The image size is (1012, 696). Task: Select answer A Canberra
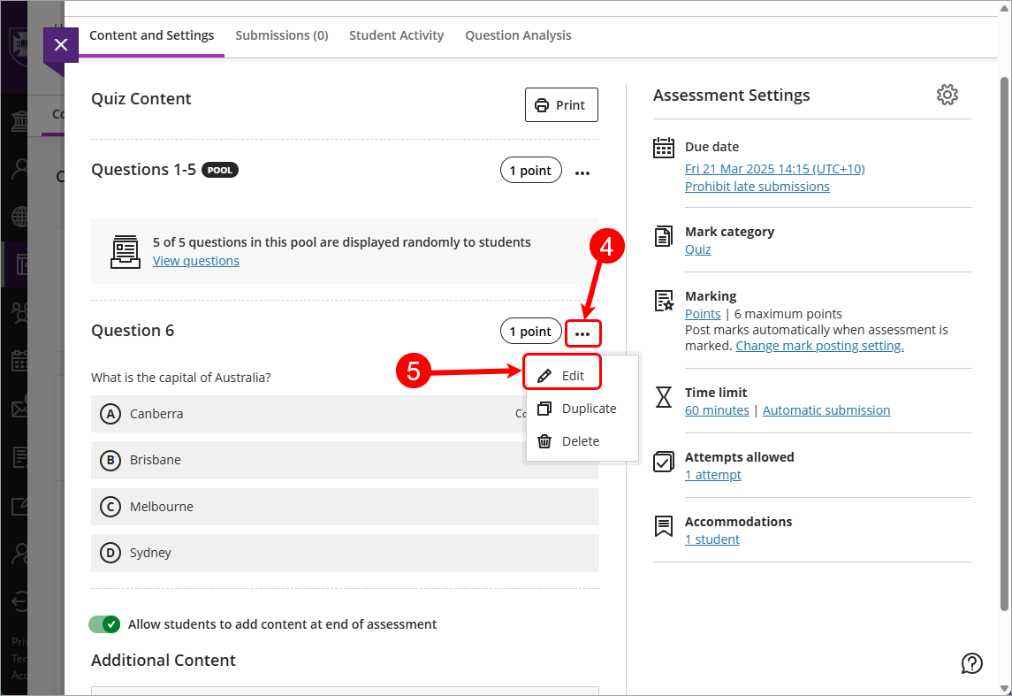coord(345,414)
